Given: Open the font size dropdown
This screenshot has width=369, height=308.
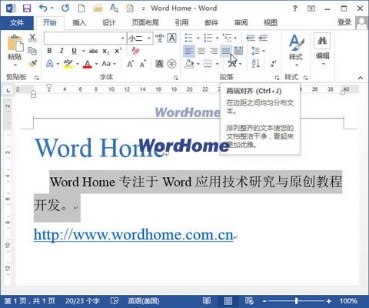Looking at the screenshot, I should (x=149, y=38).
